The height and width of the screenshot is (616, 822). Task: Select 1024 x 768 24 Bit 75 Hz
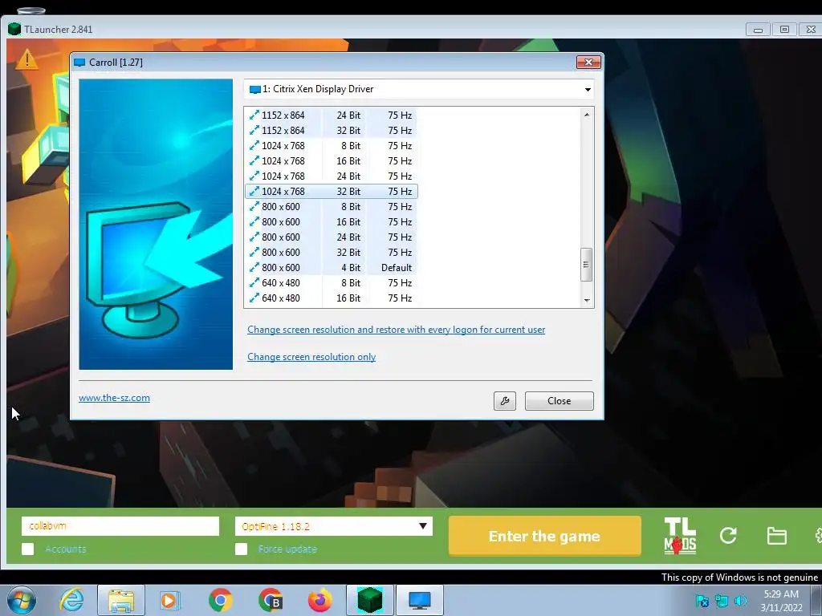tap(332, 176)
